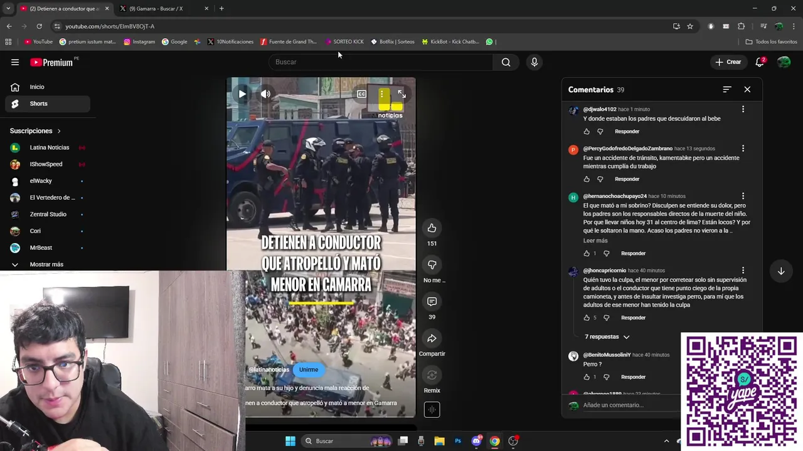
Task: Open Latina Noticias subscription
Action: point(48,148)
